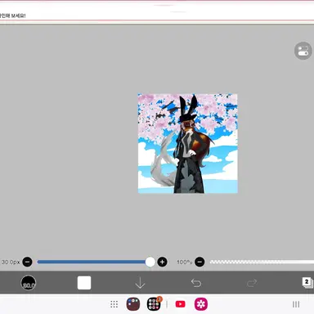314x314 pixels.
Task: Open the pink flower app
Action: (201, 304)
